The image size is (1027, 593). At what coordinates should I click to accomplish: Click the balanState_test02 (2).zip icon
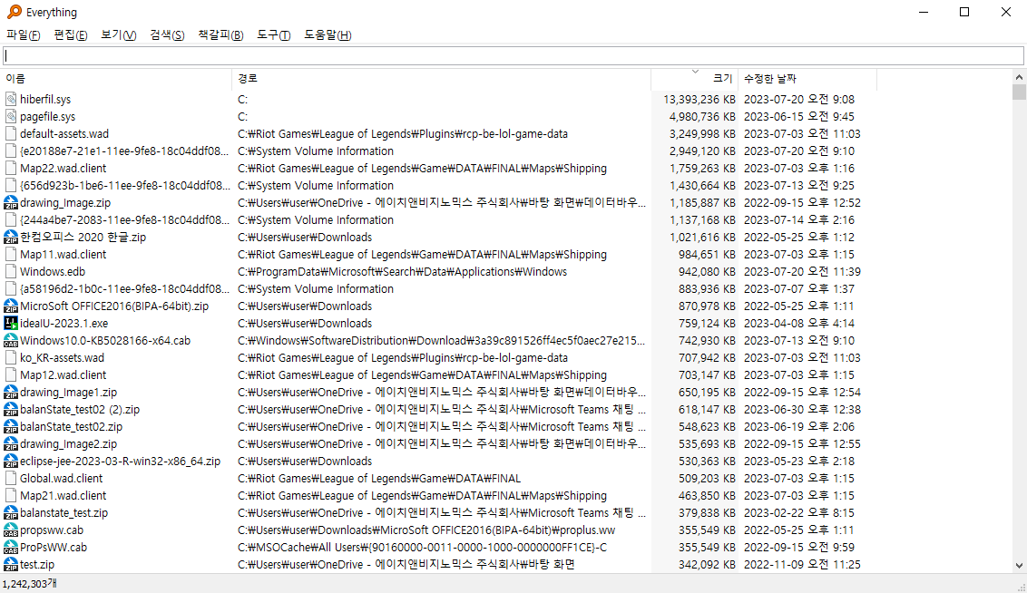tap(11, 410)
